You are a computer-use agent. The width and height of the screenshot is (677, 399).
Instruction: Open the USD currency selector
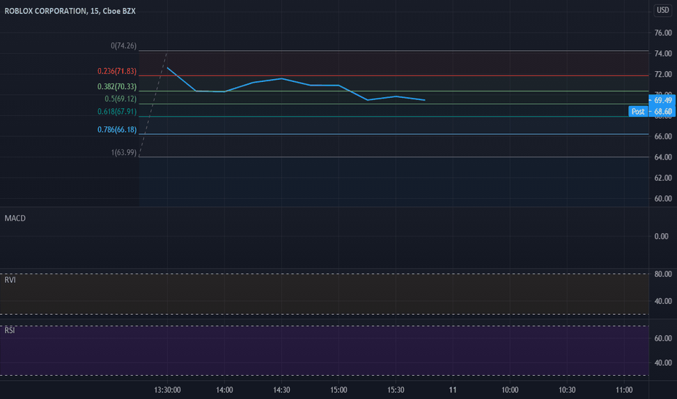[x=662, y=10]
